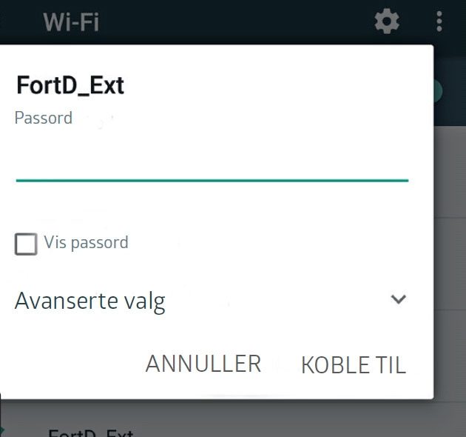Toggle the Wi-Fi switch behind the dialog
Viewport: 466px width, 437px height.
[x=438, y=91]
